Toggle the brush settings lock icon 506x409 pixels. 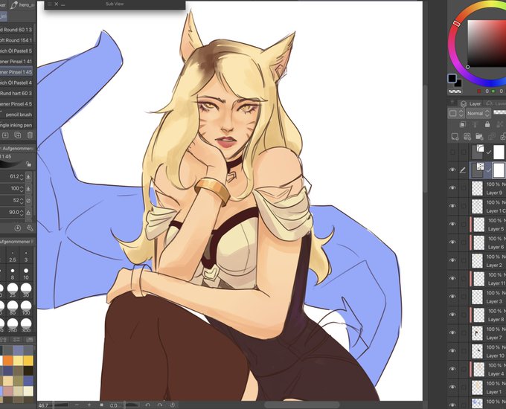coord(29,164)
